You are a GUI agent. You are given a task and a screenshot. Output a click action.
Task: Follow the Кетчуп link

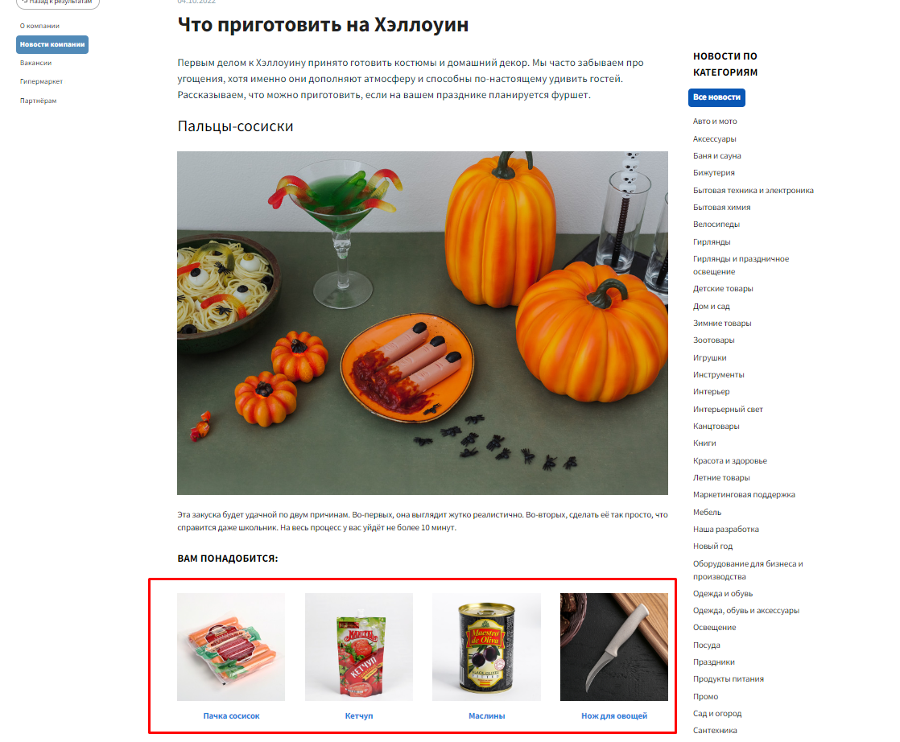(359, 715)
